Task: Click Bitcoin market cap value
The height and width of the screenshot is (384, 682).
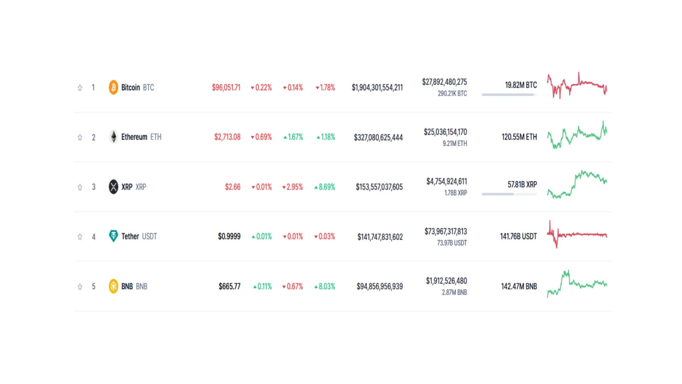Action: (377, 87)
